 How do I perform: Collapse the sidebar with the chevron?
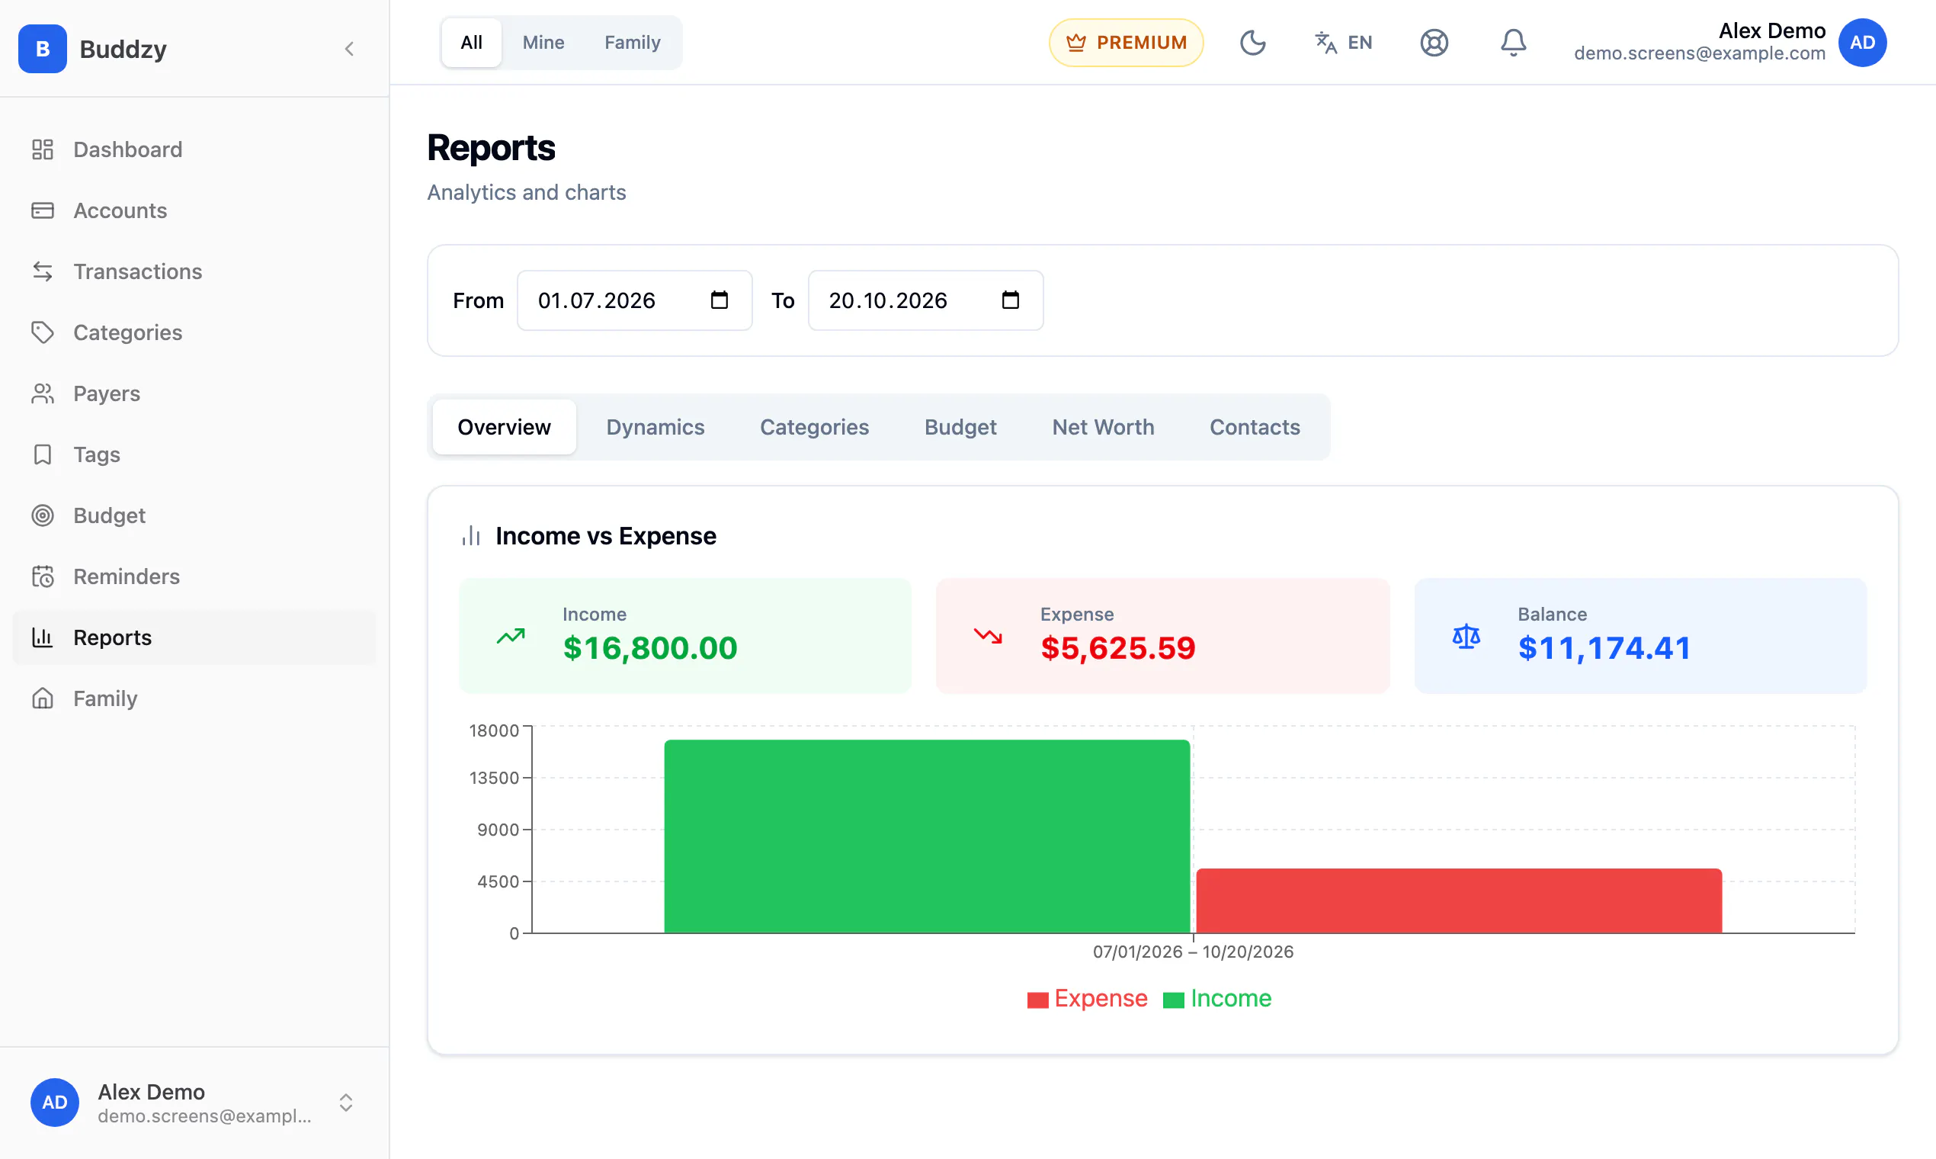click(x=349, y=49)
